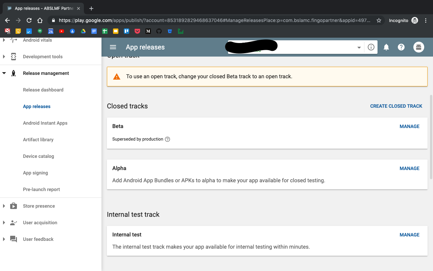Open Pre-launch report

(x=41, y=189)
